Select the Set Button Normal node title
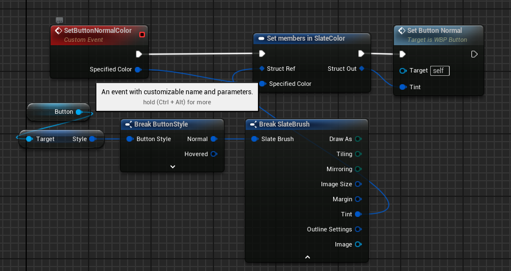Screen dimensions: 511x271 pyautogui.click(x=435, y=31)
